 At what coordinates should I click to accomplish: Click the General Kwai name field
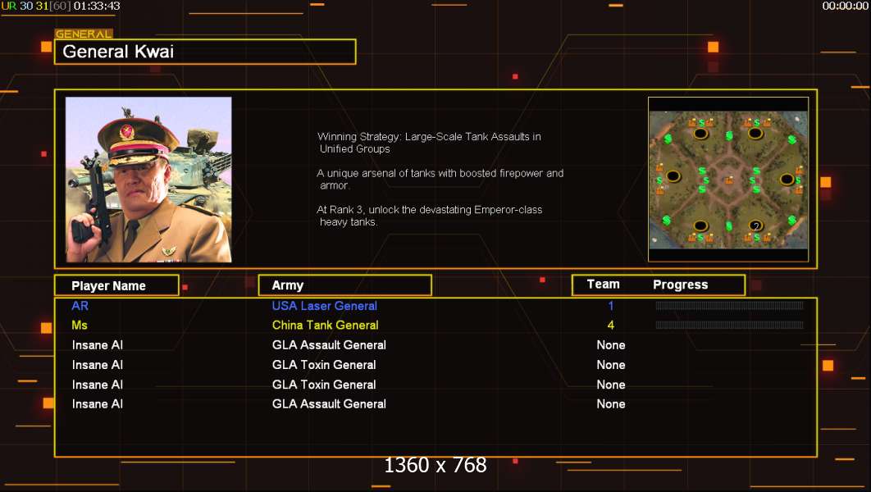tap(205, 52)
